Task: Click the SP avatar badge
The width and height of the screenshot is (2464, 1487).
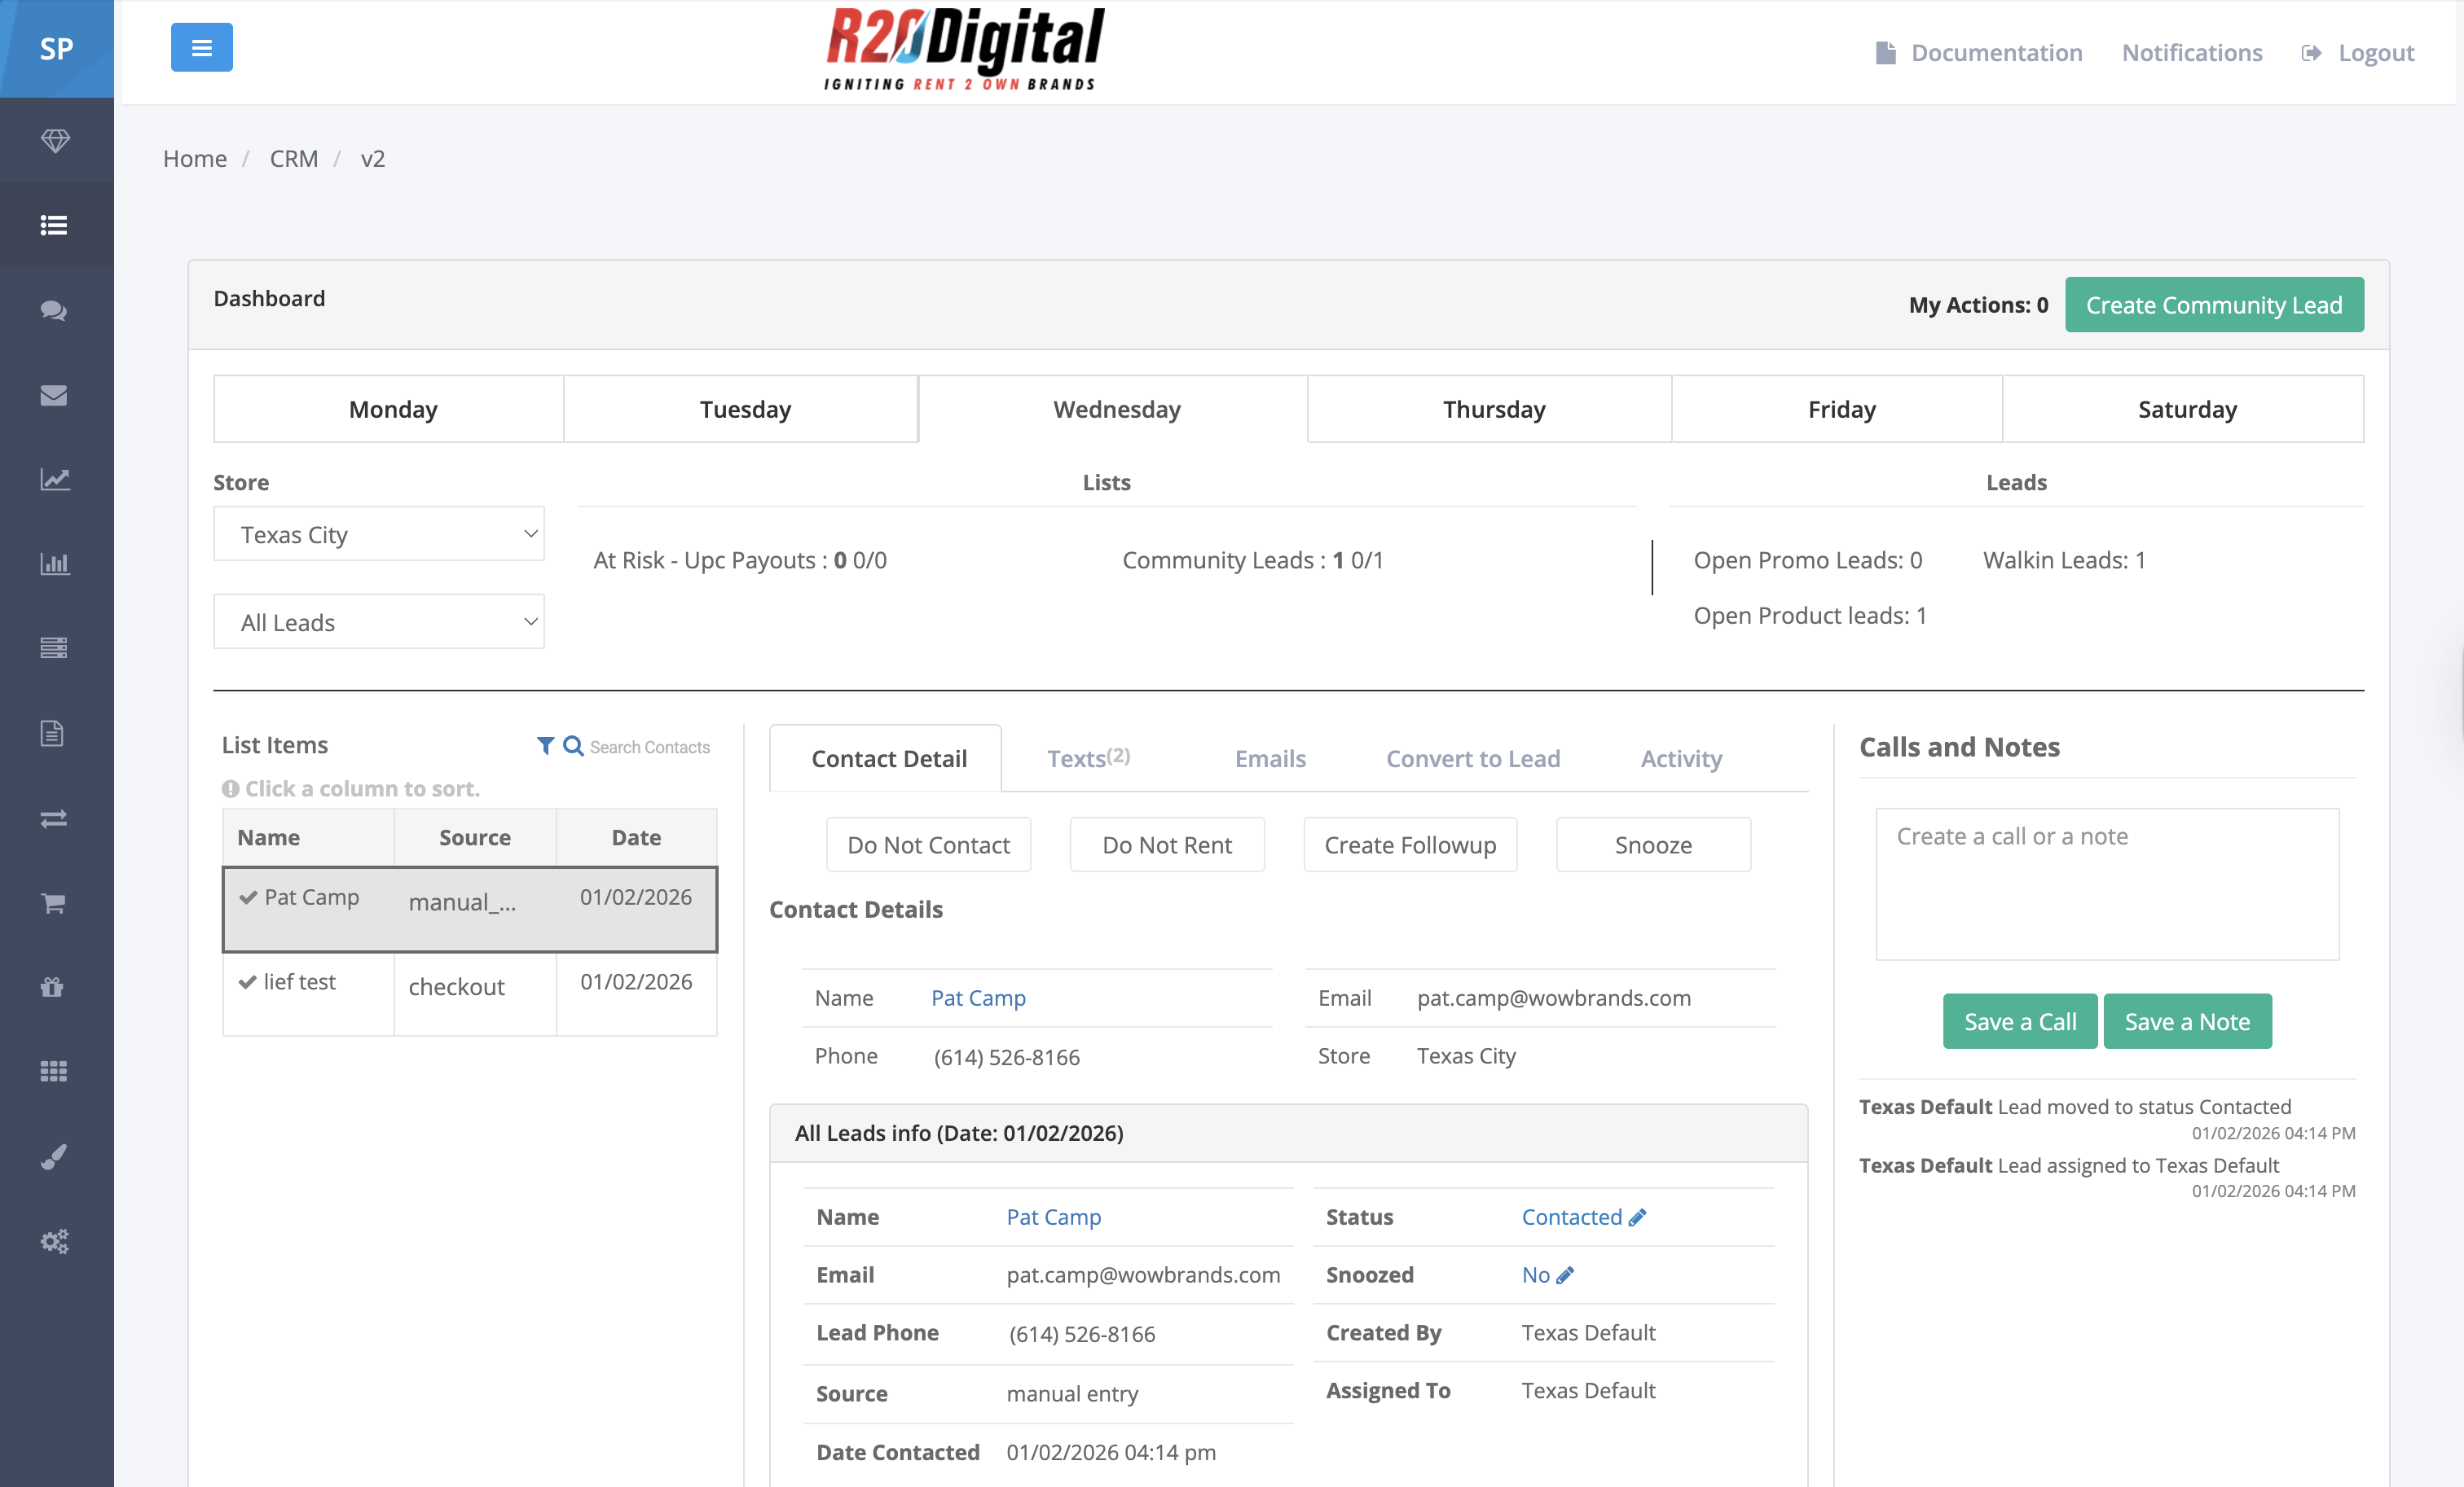Action: click(57, 49)
